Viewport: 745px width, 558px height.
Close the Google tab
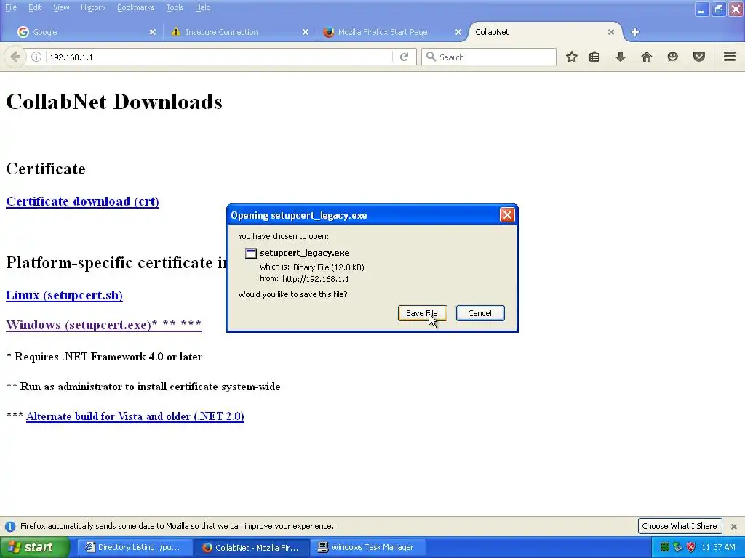click(x=153, y=32)
